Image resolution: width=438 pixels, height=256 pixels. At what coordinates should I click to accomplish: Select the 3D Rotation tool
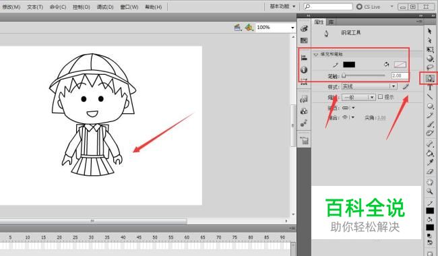(430, 59)
